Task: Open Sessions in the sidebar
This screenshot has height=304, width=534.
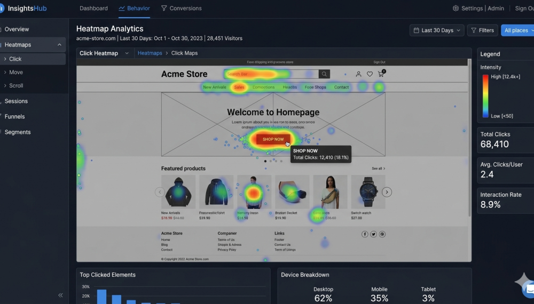Action: 16,101
